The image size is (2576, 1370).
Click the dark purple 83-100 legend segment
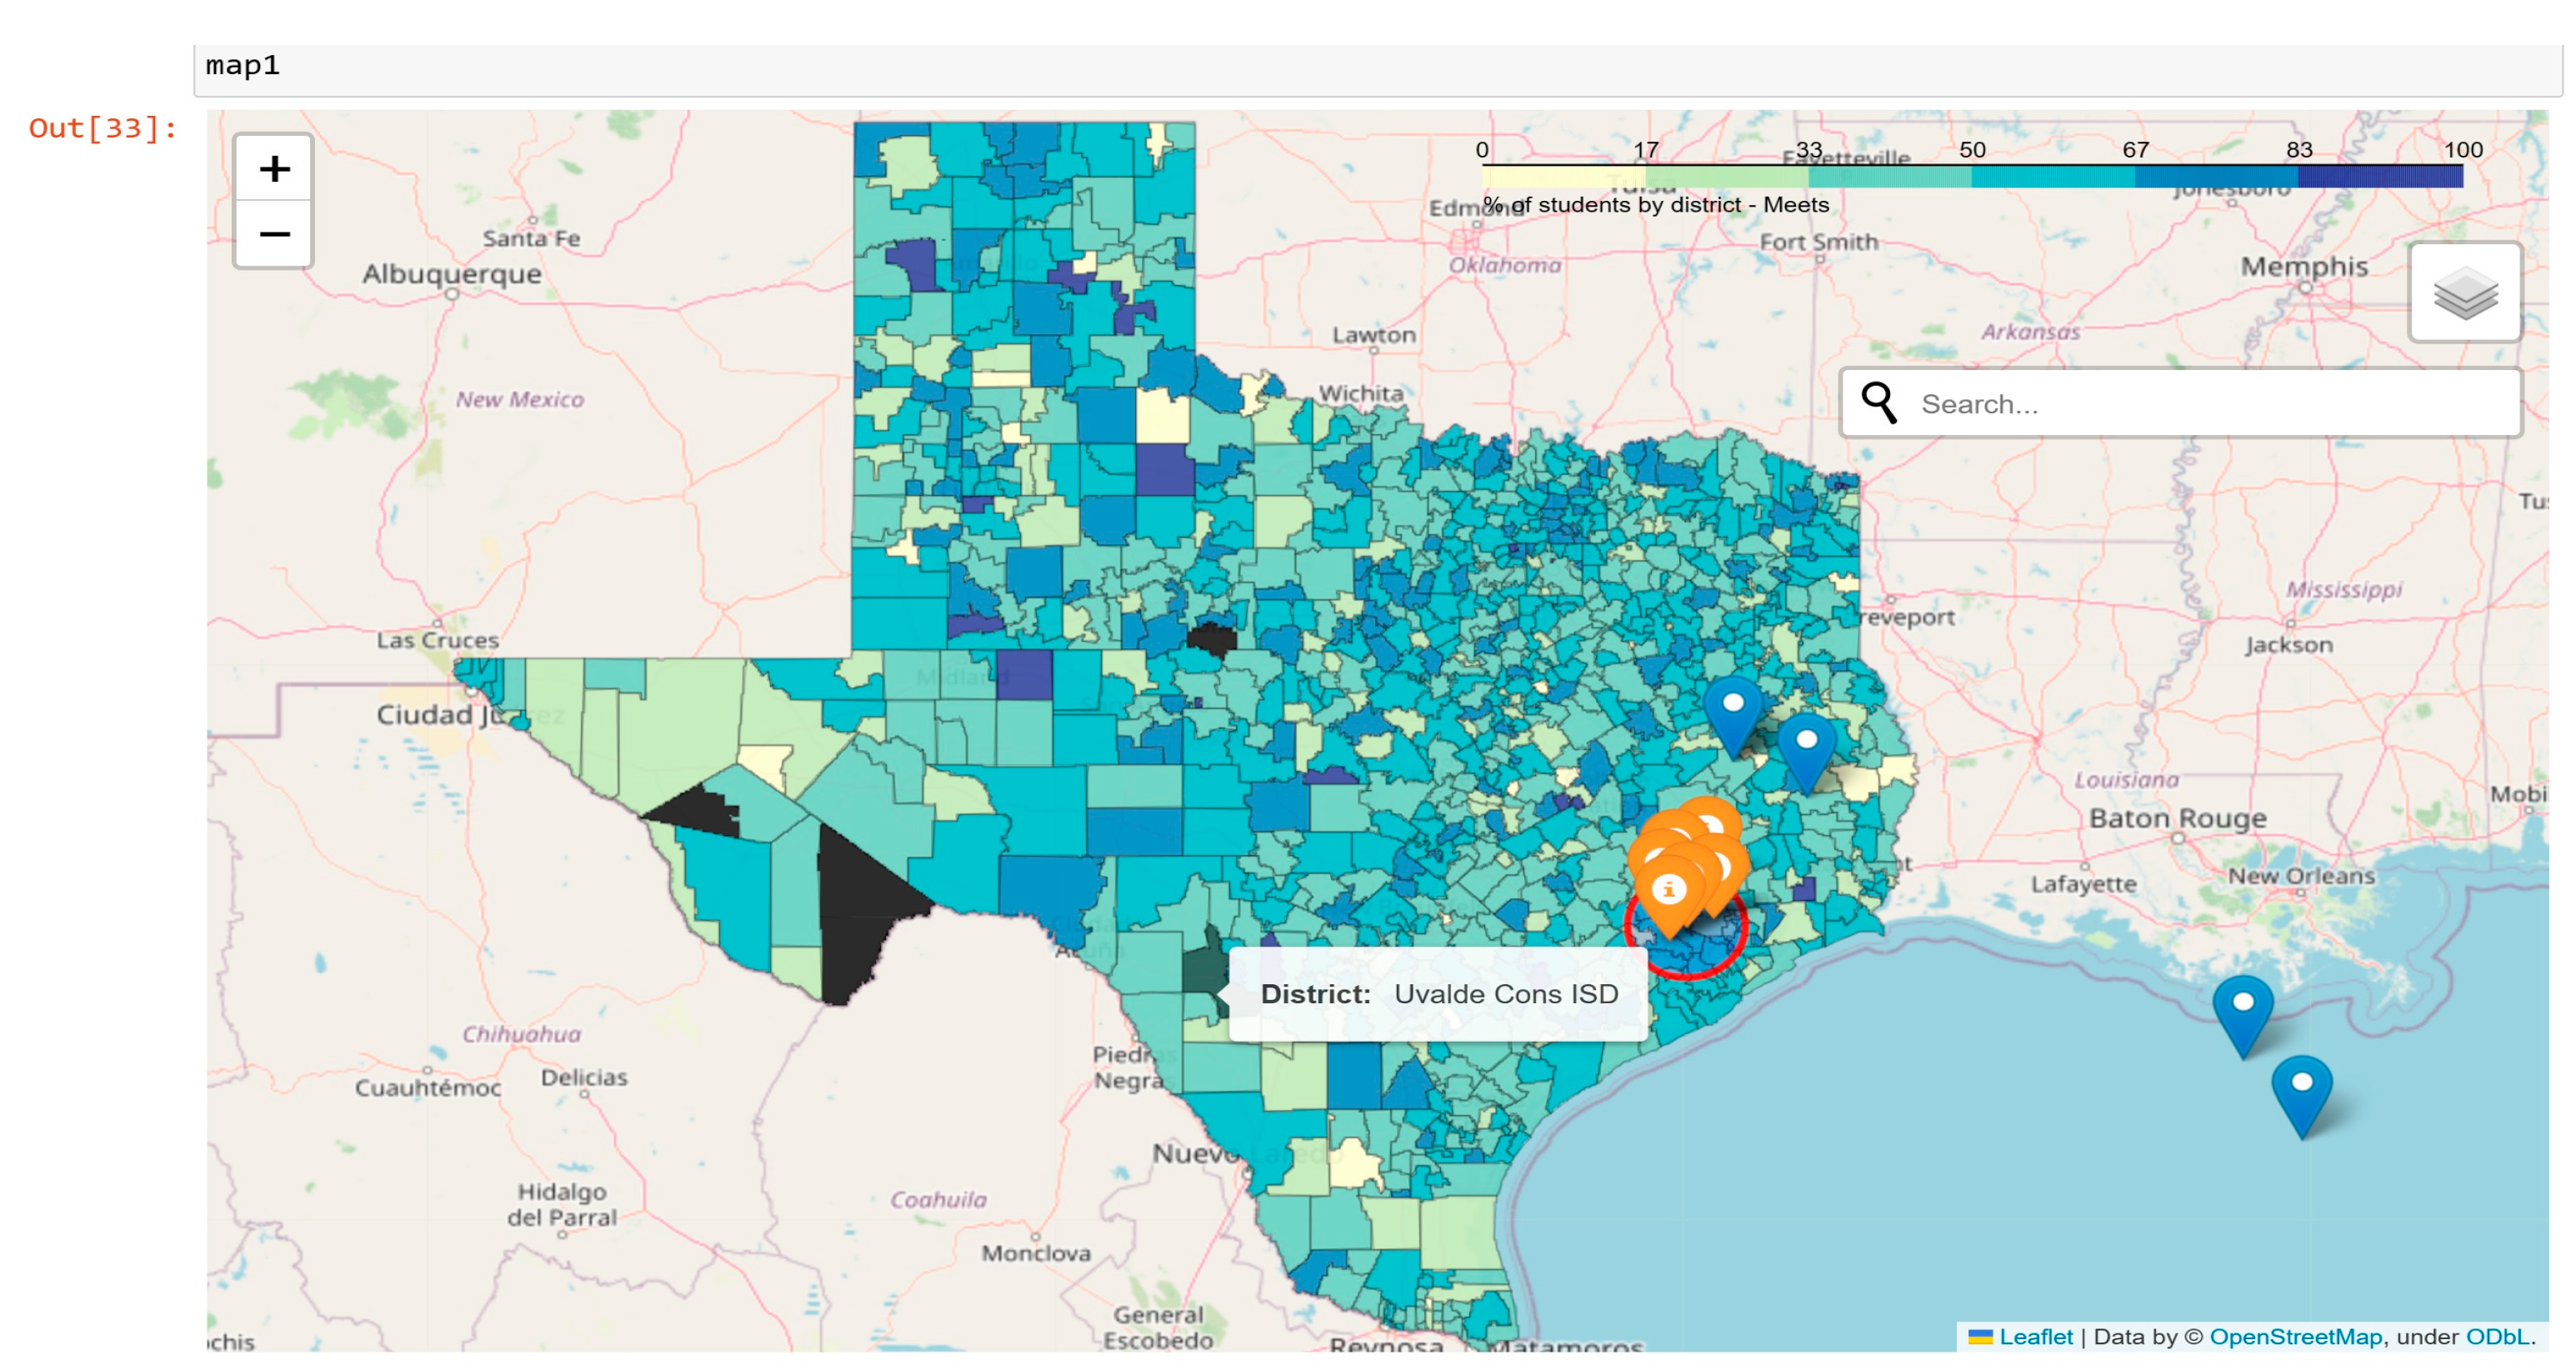(x=2380, y=177)
